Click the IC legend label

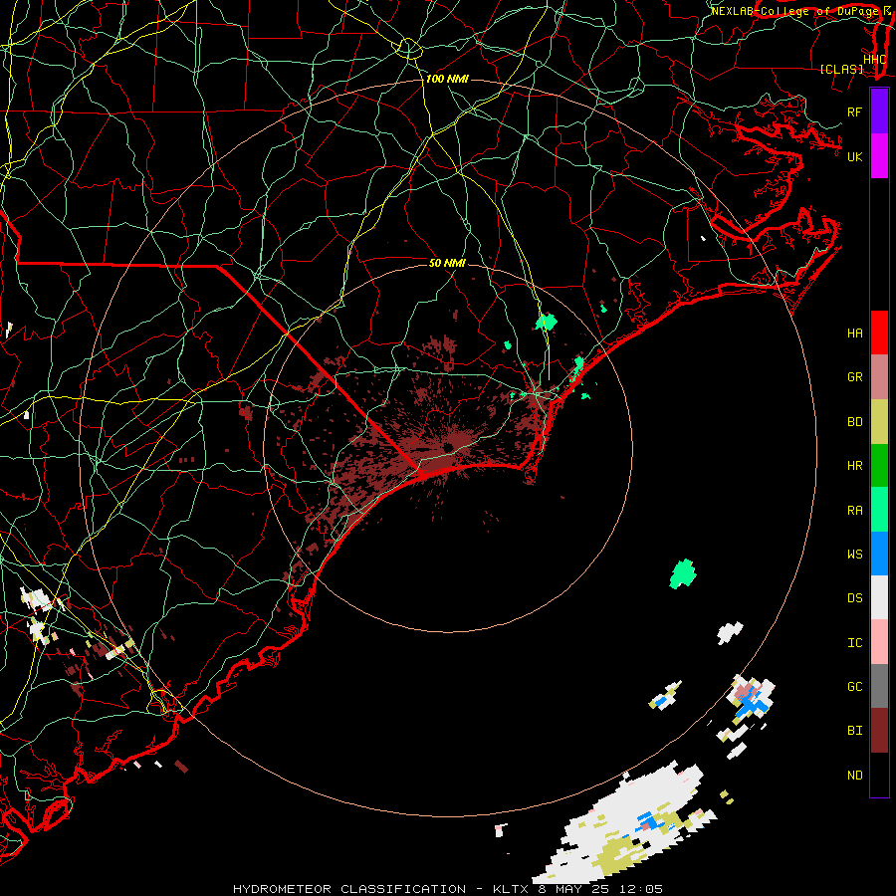pos(854,643)
